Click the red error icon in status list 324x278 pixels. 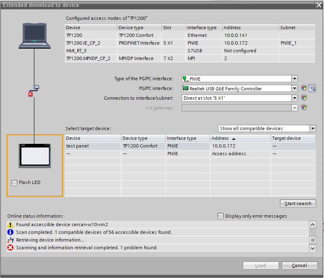(x=11, y=248)
